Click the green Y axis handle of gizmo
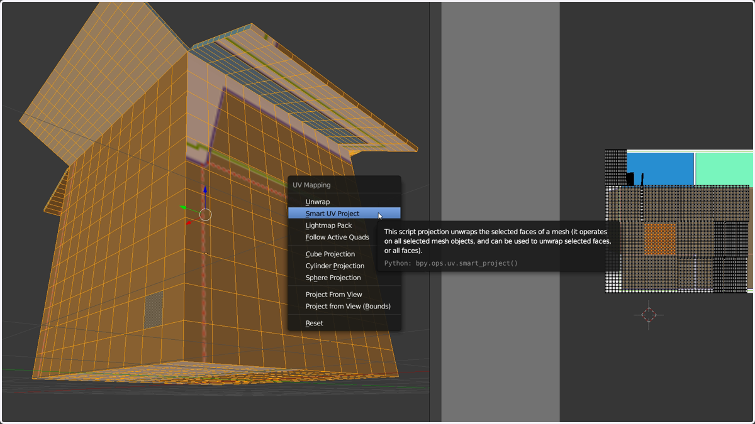The width and height of the screenshot is (755, 424). coord(183,207)
